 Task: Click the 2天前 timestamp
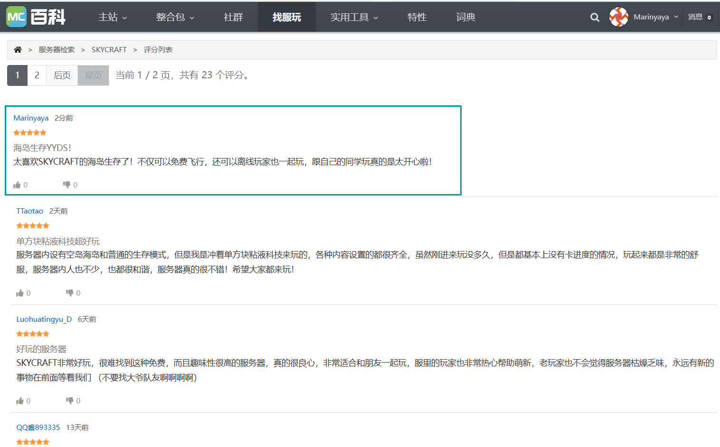click(x=58, y=211)
